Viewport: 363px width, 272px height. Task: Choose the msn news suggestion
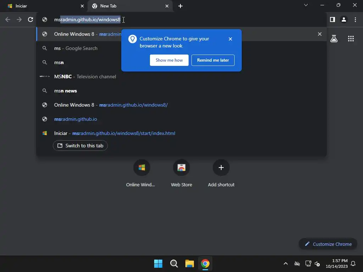click(x=181, y=91)
